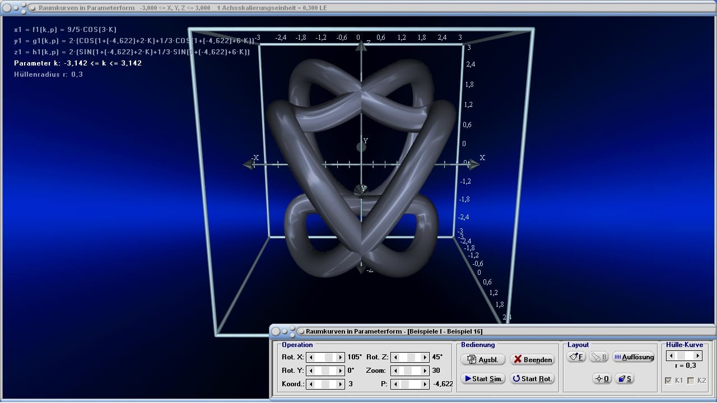Click the brush F color button in Layout
This screenshot has width=717, height=403.
click(x=576, y=357)
